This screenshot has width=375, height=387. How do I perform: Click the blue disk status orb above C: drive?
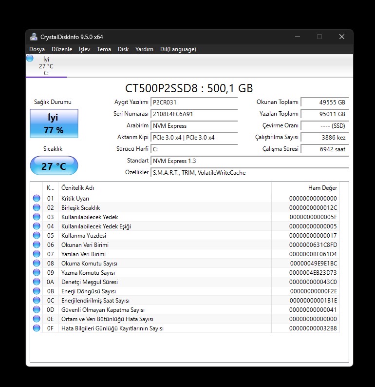point(30,59)
